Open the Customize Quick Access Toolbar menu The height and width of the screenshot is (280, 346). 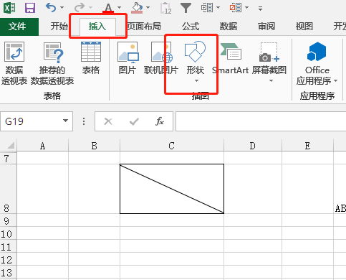(x=260, y=9)
